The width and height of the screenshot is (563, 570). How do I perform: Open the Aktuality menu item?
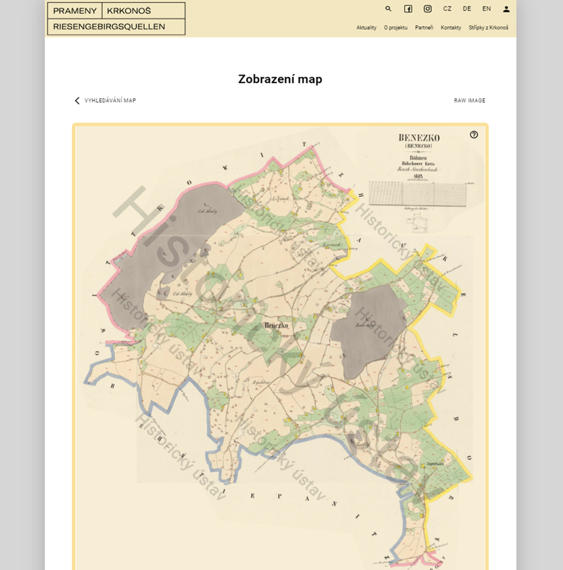(366, 28)
